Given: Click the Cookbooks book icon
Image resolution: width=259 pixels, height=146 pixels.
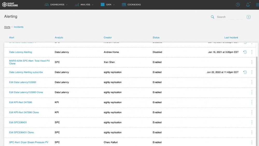Looking at the screenshot, I should (x=124, y=5).
